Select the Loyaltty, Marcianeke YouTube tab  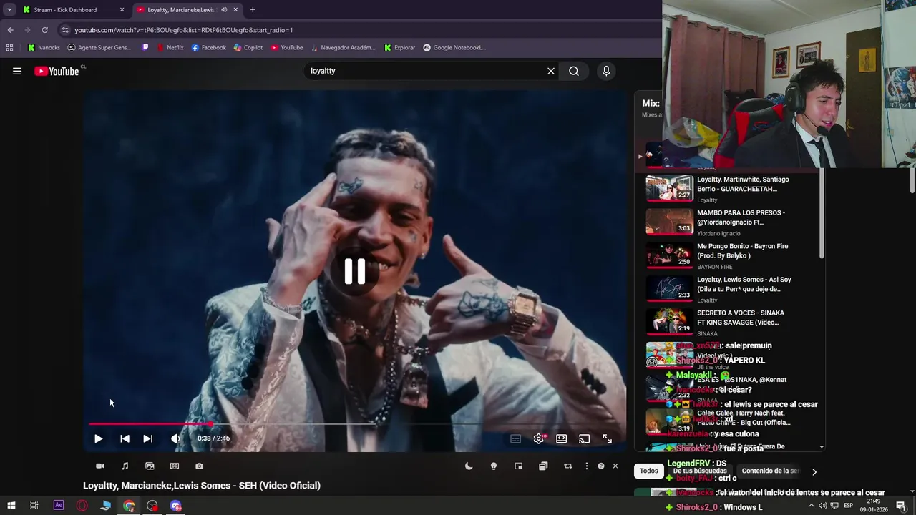click(x=179, y=10)
